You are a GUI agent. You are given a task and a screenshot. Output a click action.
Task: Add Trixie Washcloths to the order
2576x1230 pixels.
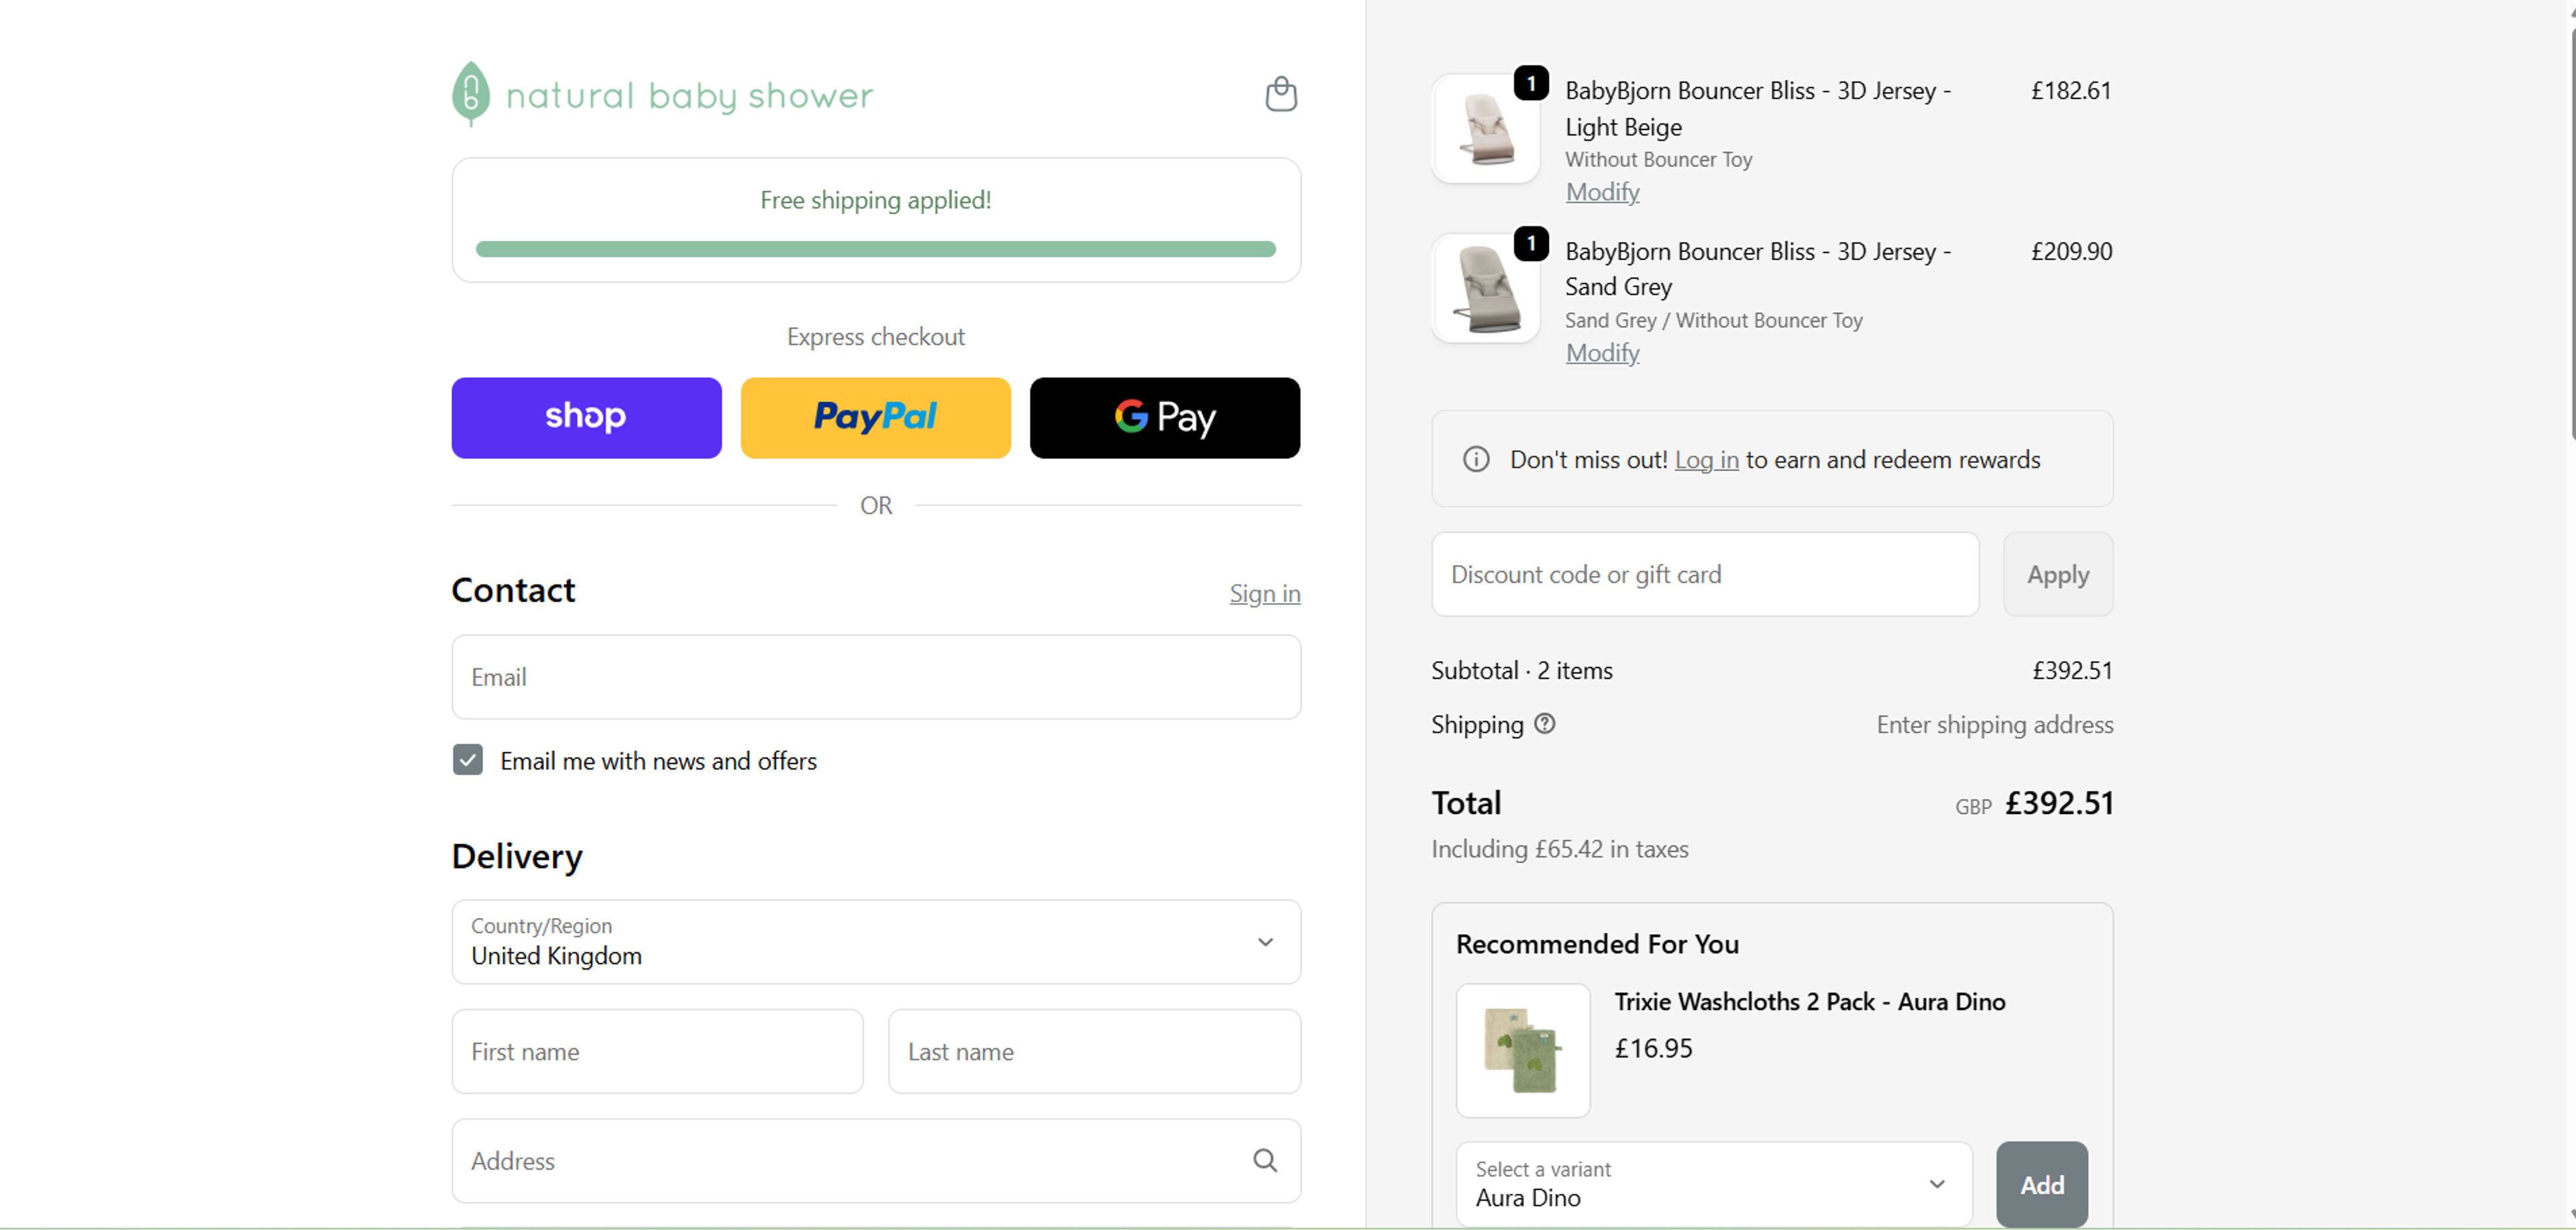[2041, 1184]
